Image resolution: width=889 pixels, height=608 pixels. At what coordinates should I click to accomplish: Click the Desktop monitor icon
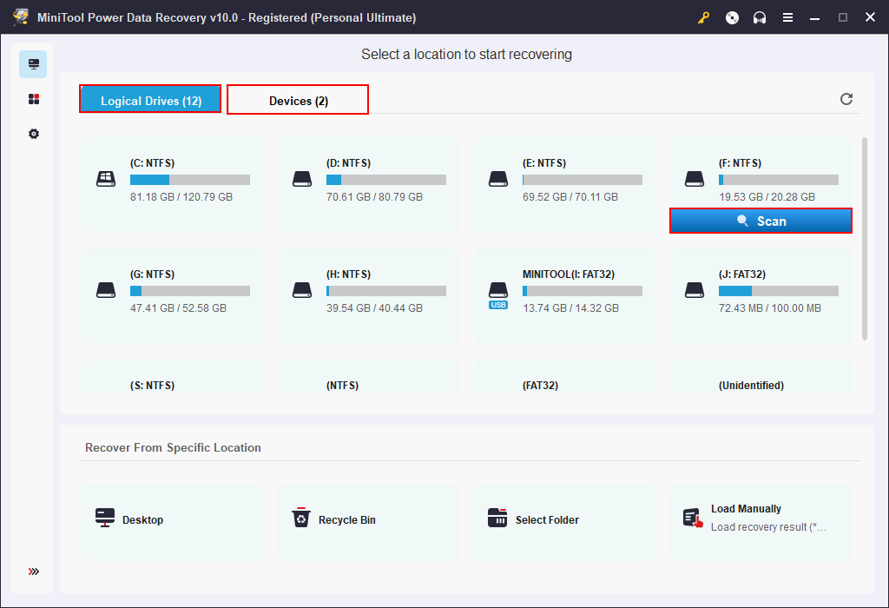pos(105,518)
